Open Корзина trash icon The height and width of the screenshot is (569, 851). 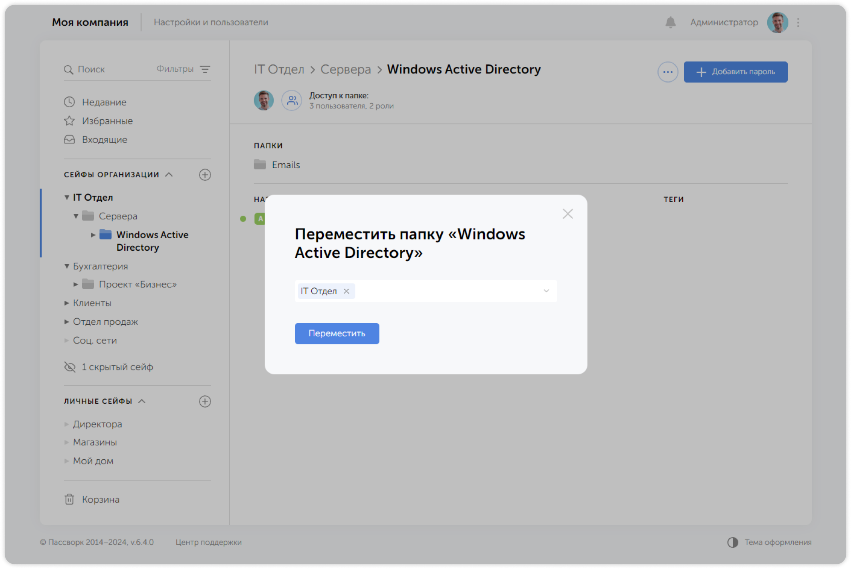coord(70,499)
